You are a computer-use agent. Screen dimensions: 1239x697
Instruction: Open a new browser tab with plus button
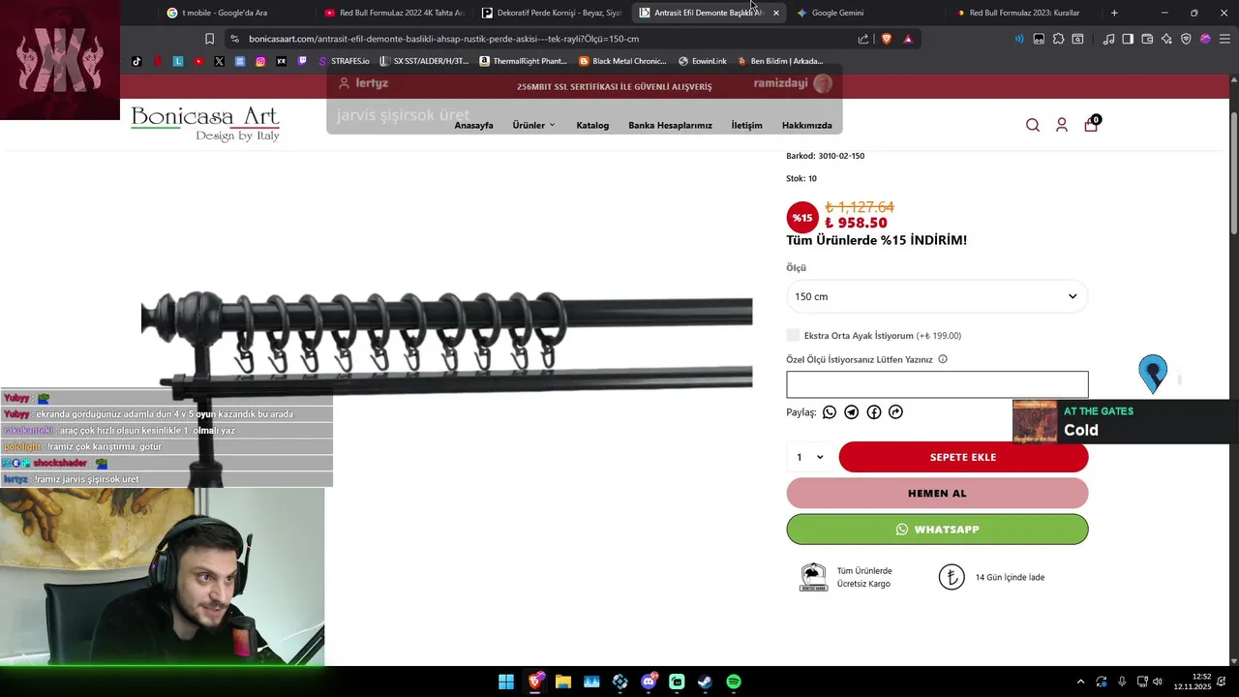point(1114,13)
